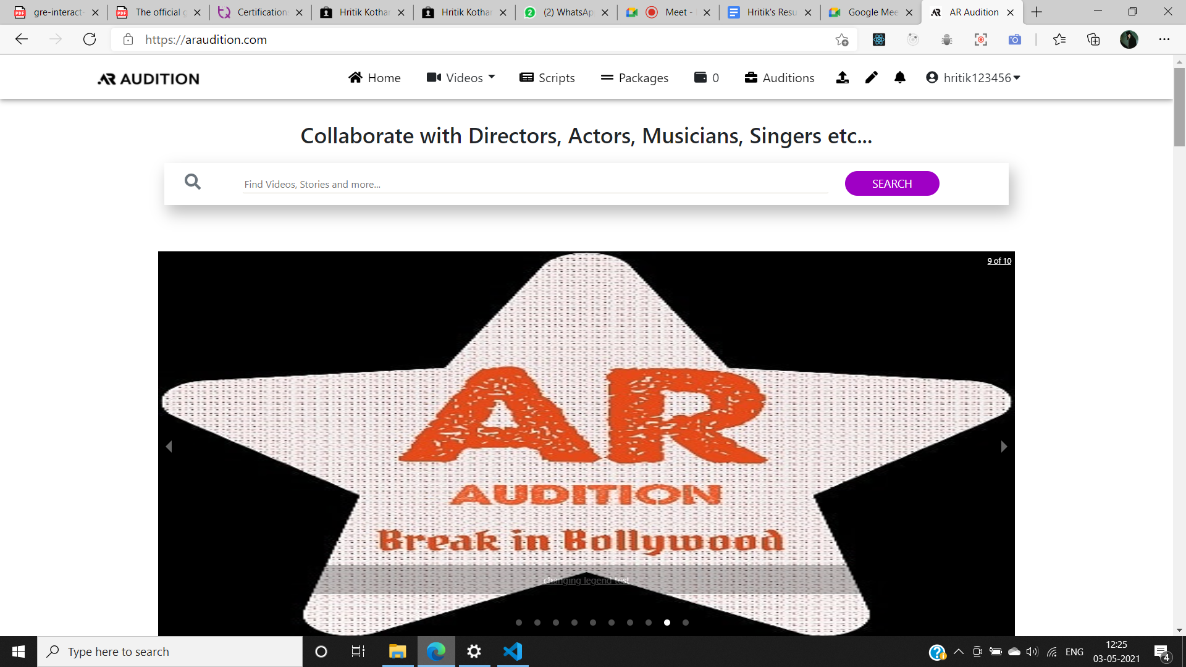
Task: Click the bug extension icon
Action: (x=946, y=40)
